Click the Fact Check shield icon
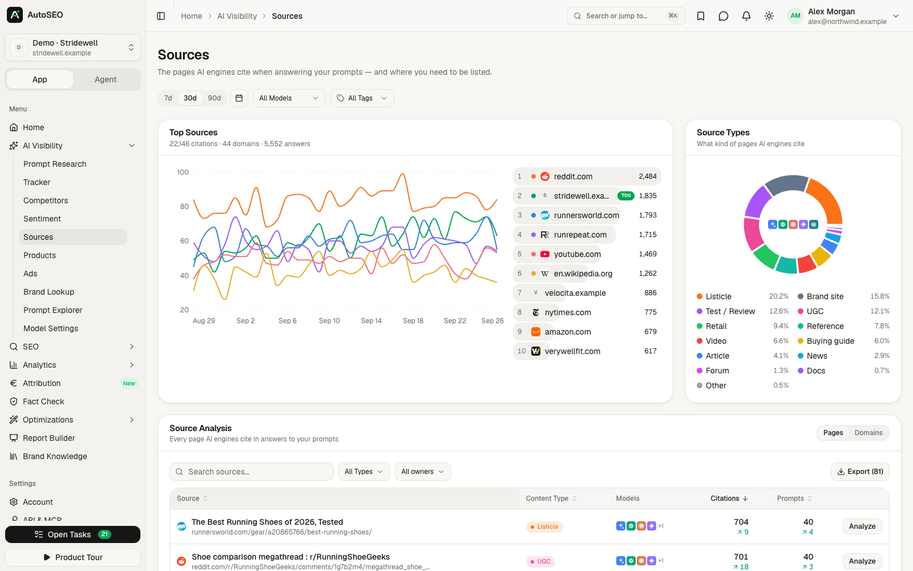Screen dimensions: 913x571 (14, 401)
